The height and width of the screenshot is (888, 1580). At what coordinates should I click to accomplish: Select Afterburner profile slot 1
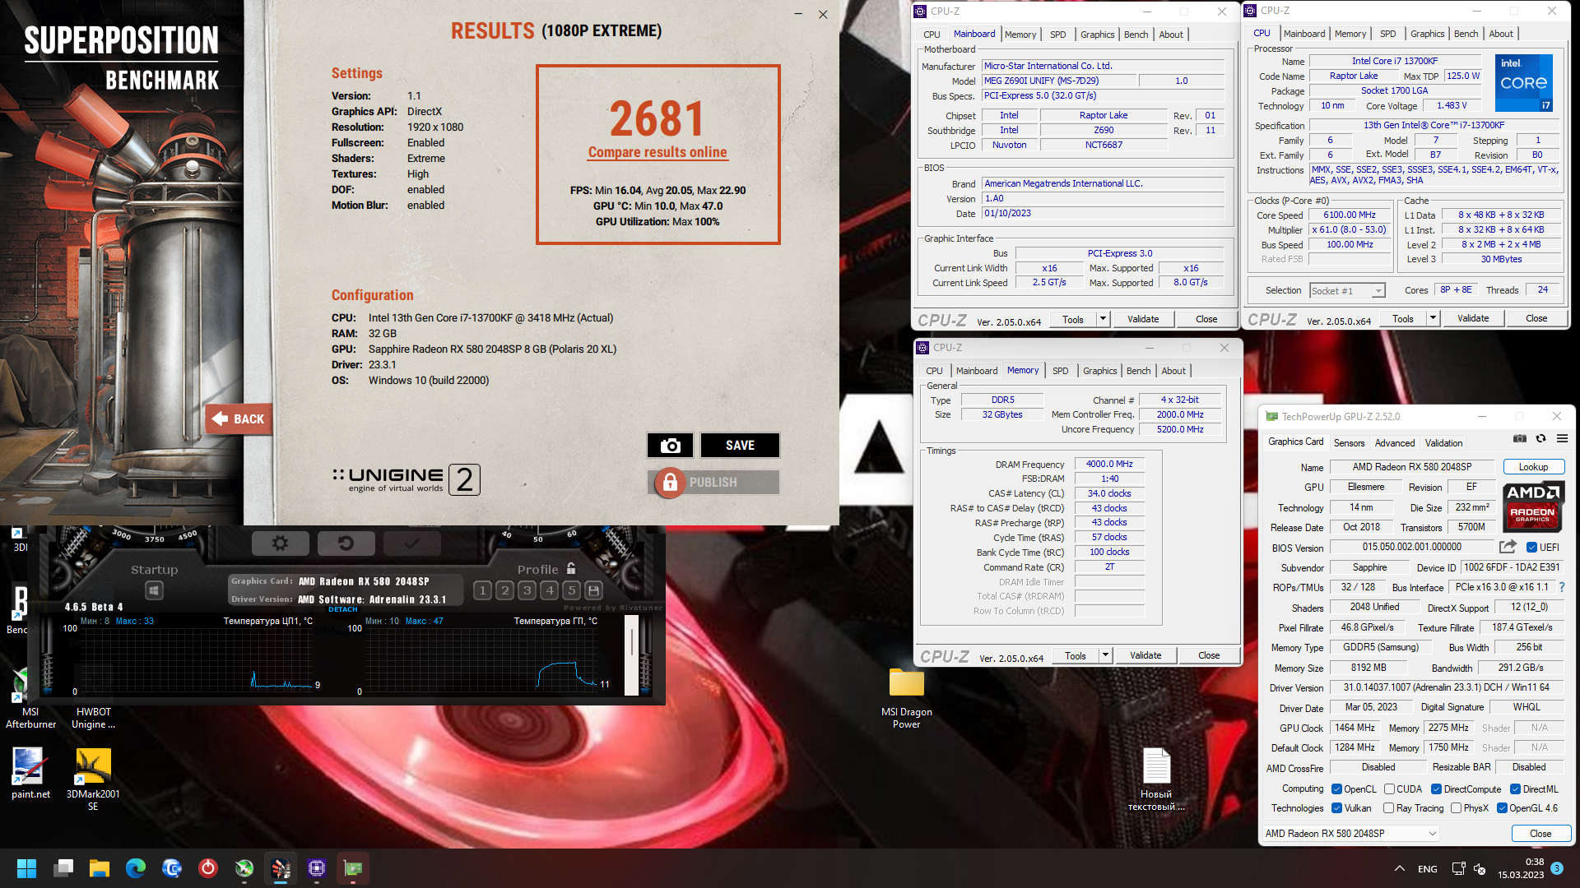point(483,590)
